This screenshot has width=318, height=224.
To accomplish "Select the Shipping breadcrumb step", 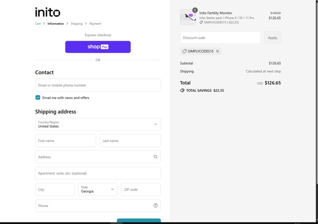I will (77, 23).
